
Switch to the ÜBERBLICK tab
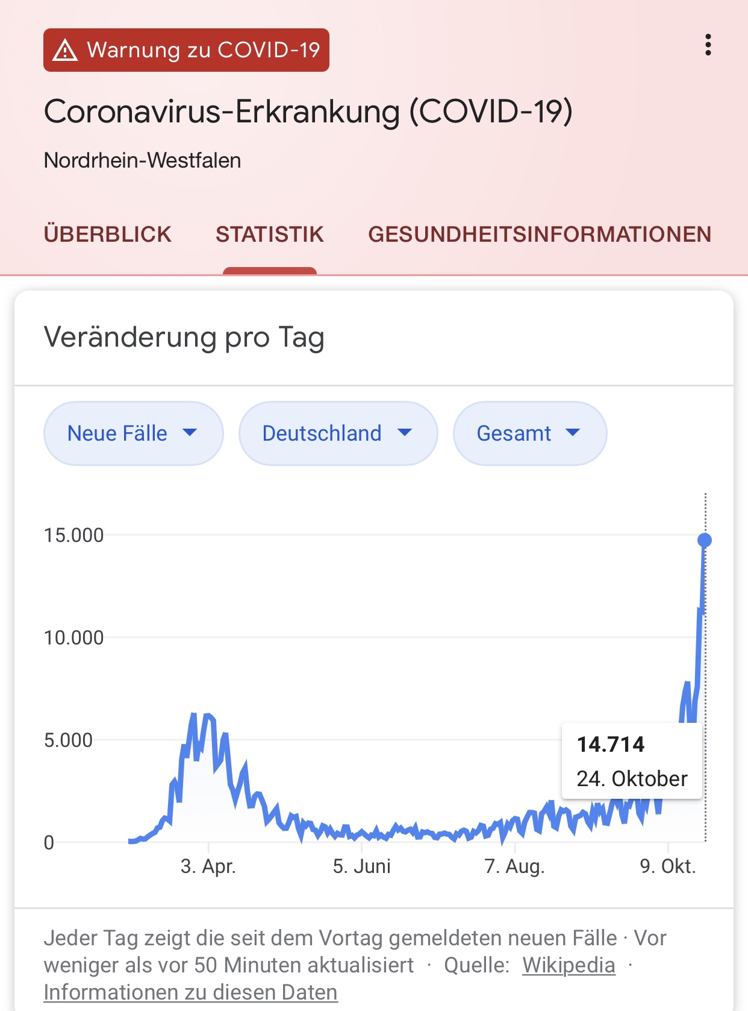(x=108, y=235)
